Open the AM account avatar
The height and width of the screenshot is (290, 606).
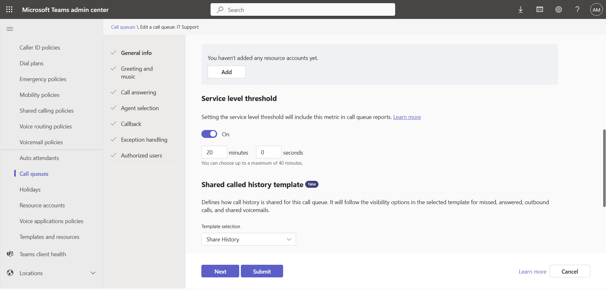[x=596, y=9]
